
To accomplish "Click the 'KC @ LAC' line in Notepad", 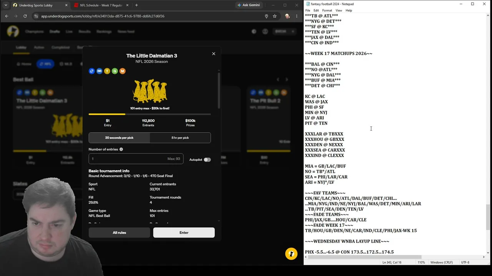I will (x=315, y=97).
